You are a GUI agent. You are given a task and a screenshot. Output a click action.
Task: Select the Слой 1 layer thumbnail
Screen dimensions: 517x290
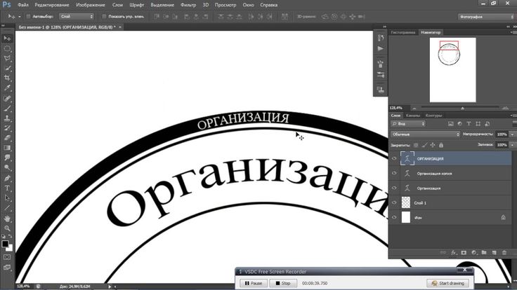[406, 202]
